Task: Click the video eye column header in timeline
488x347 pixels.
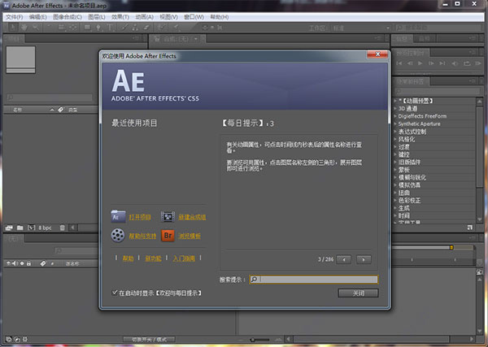Action: 8,263
